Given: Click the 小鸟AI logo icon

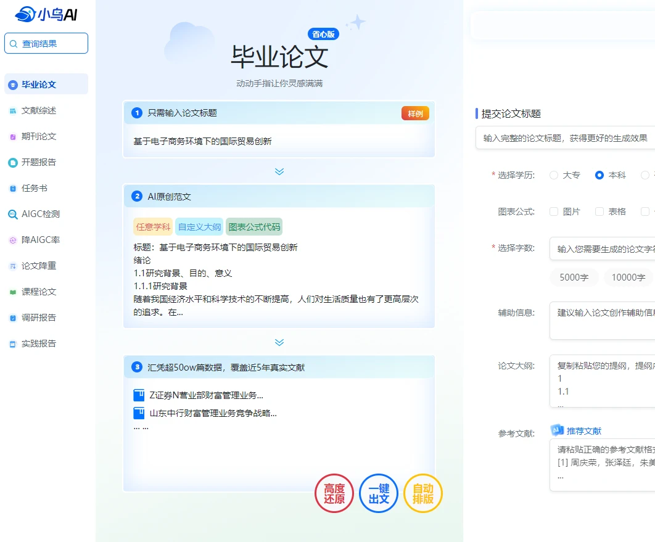Looking at the screenshot, I should 26,14.
